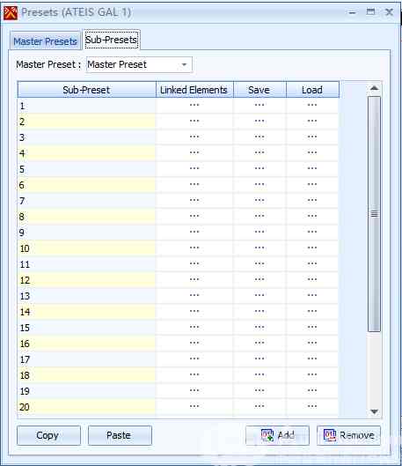Click the Presets window application icon
The width and height of the screenshot is (402, 466).
(11, 13)
